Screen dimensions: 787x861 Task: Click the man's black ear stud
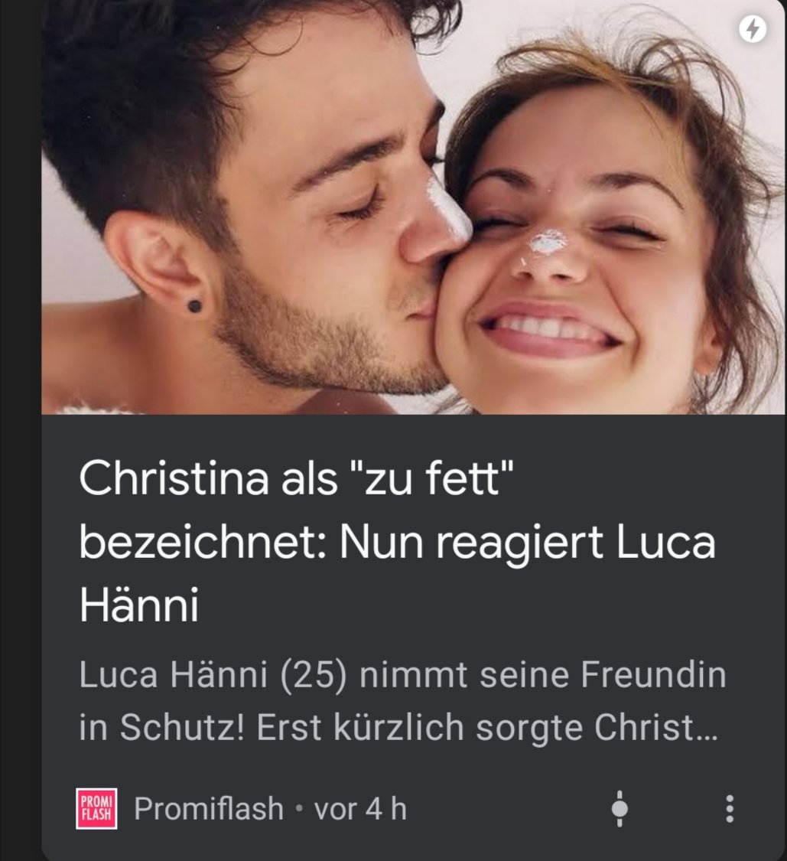pyautogui.click(x=194, y=306)
